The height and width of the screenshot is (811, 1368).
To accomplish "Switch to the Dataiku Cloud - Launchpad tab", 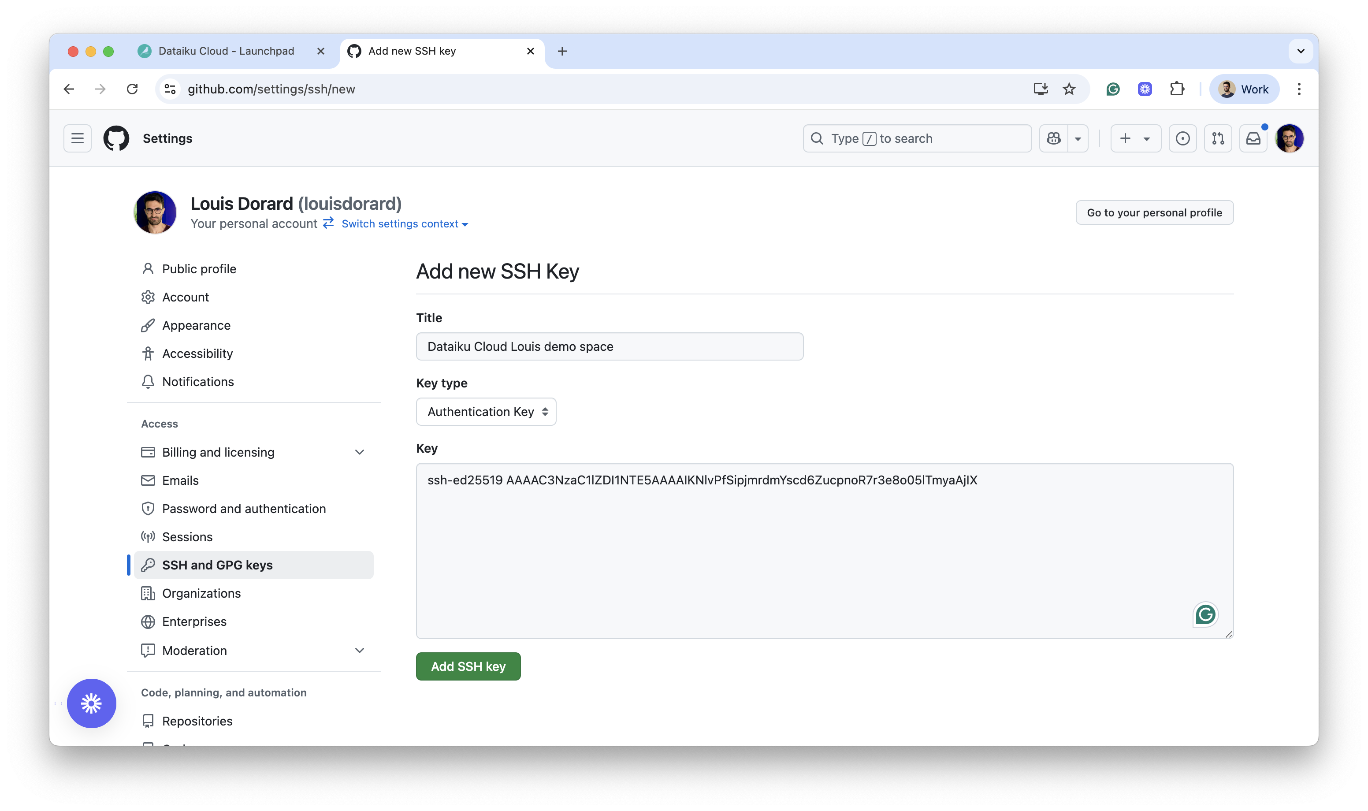I will [x=226, y=51].
